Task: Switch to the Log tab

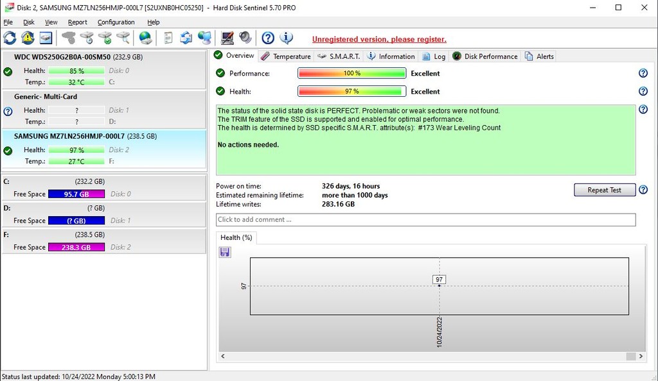Action: coord(434,56)
